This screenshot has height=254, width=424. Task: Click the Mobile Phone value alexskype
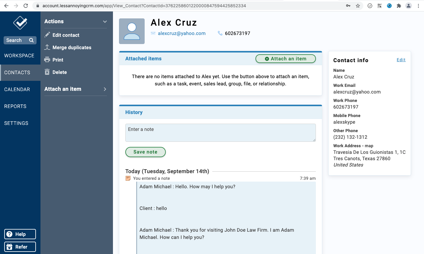pos(344,122)
